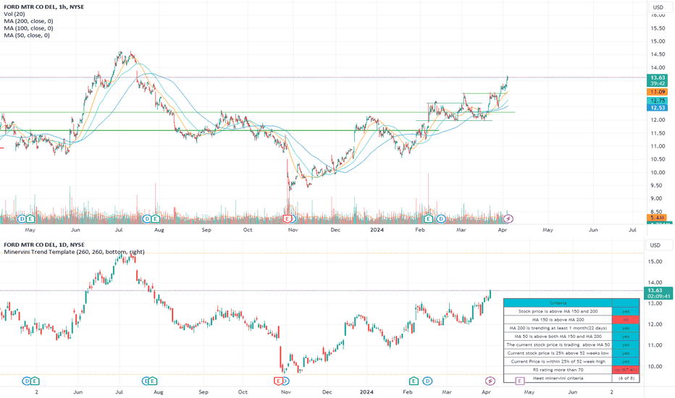Open the earnings marker before Aug in the 1D chart
This screenshot has height=398, width=675.
(x=152, y=381)
